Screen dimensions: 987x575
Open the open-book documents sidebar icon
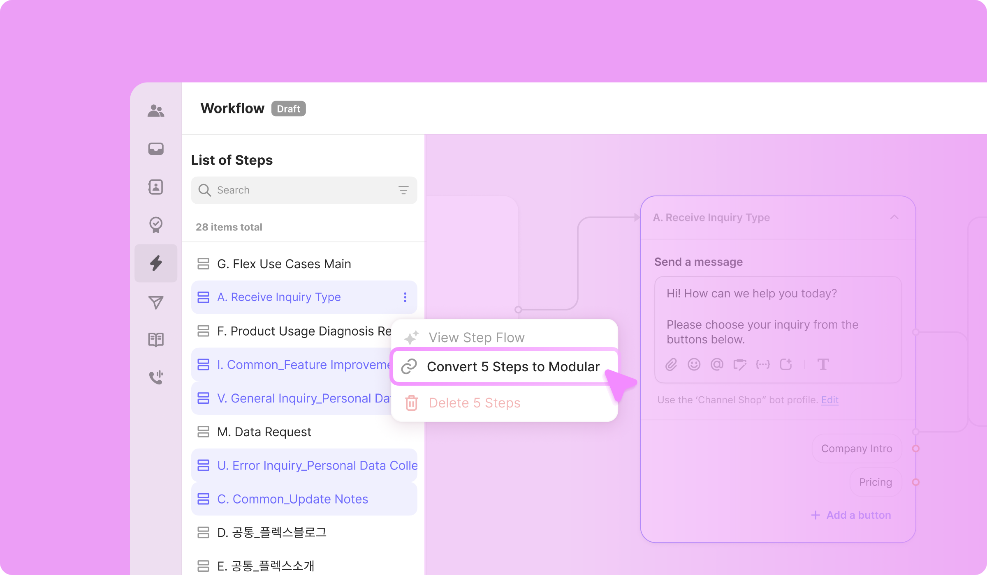tap(156, 340)
